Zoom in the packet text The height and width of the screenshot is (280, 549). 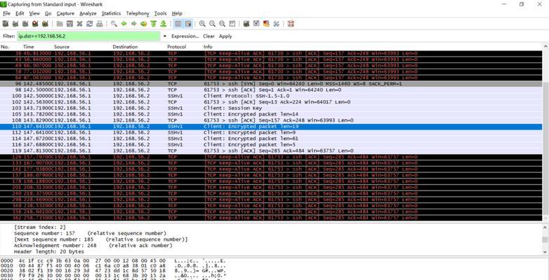pyautogui.click(x=202, y=24)
